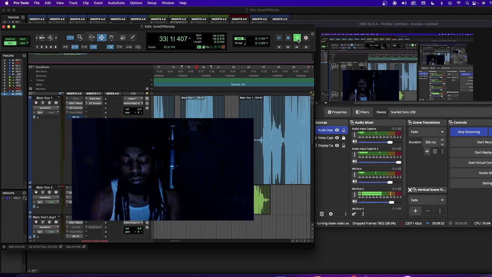Open Scene Transitions Fade dropdown
This screenshot has height=277, width=492.
[427, 132]
